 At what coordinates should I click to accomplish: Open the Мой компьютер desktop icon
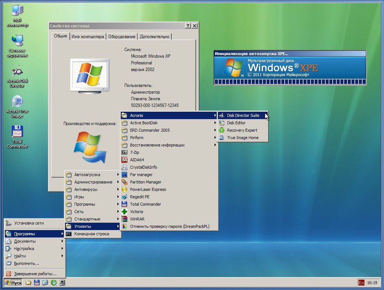[x=17, y=16]
